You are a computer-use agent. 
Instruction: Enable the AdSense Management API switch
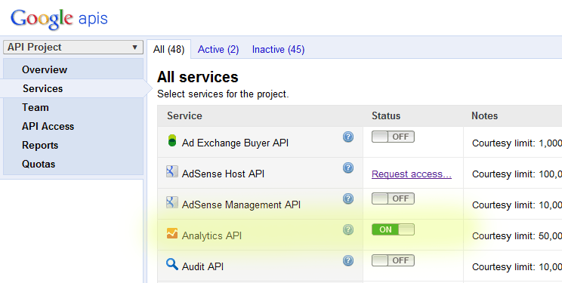pos(393,198)
